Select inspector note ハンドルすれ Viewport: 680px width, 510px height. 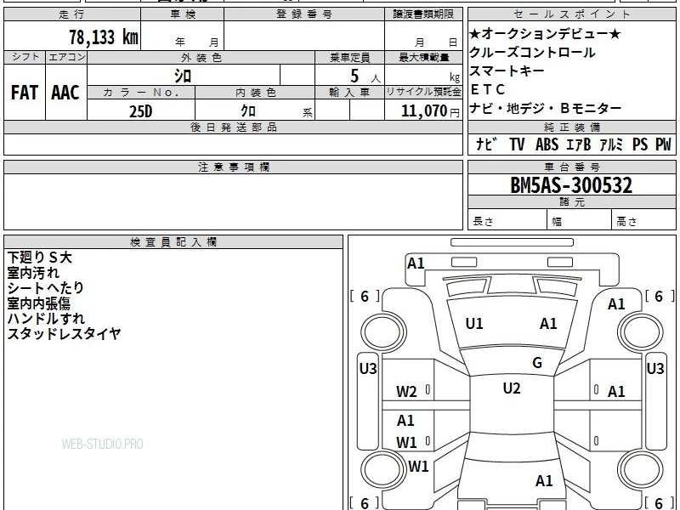(46, 318)
